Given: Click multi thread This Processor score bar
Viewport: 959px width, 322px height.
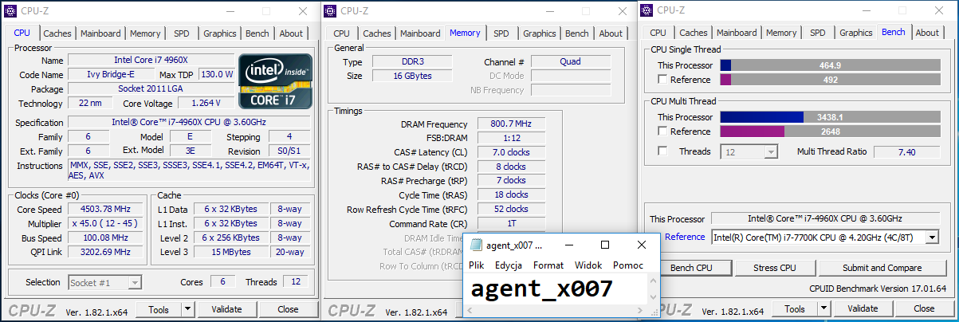Looking at the screenshot, I should (830, 117).
